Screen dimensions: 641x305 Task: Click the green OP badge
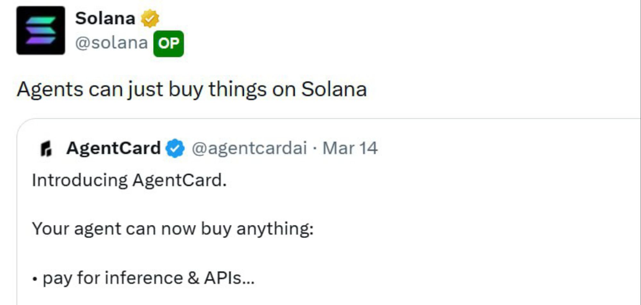tap(169, 44)
